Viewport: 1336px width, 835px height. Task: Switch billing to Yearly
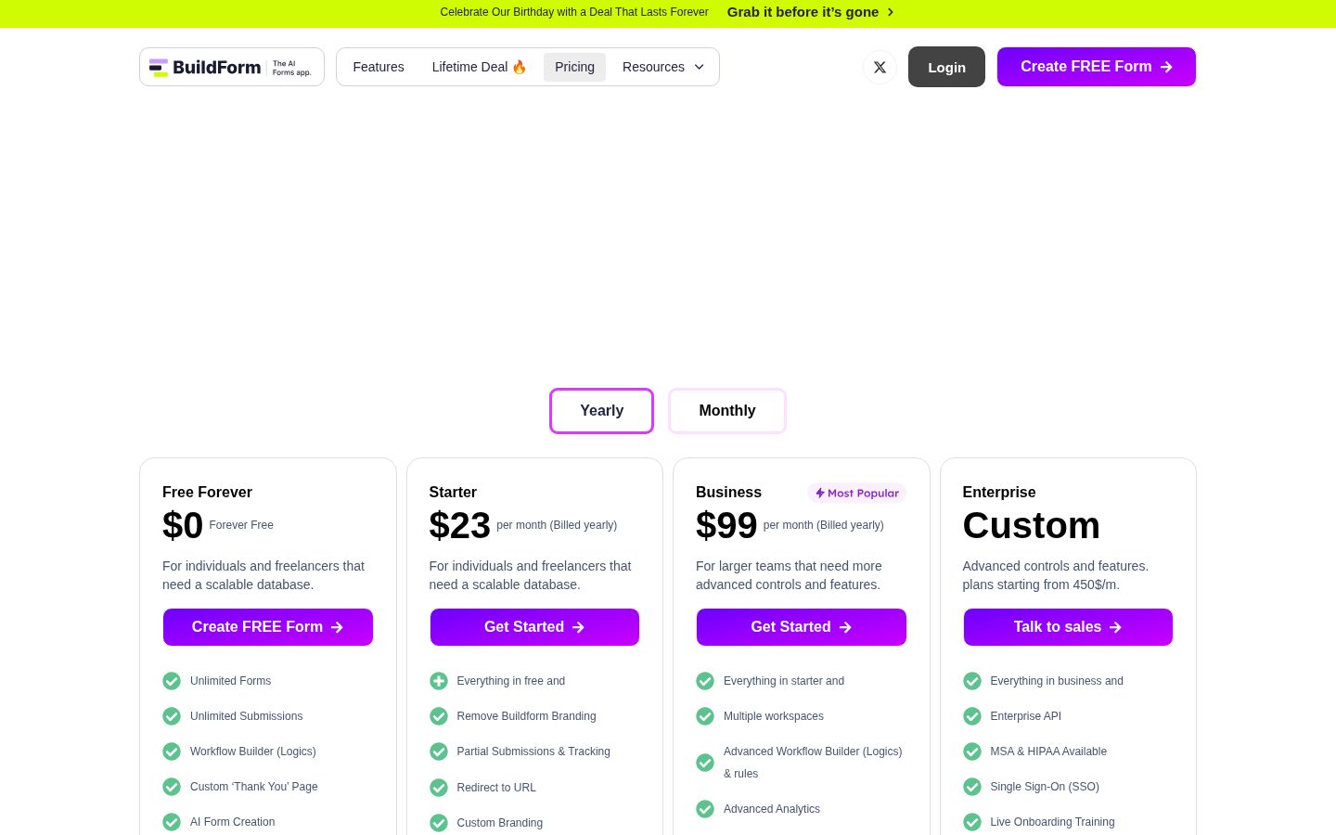tap(601, 411)
